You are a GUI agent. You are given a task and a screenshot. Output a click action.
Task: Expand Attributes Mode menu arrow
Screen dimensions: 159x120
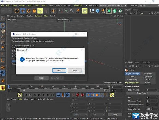tap(137, 66)
